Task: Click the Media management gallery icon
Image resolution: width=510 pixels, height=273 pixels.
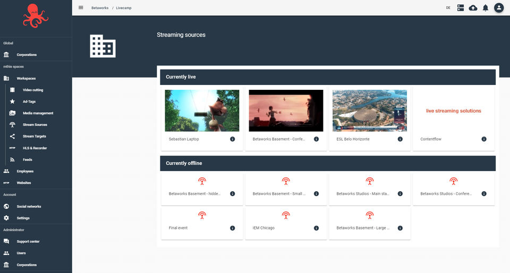Action: tap(12, 113)
